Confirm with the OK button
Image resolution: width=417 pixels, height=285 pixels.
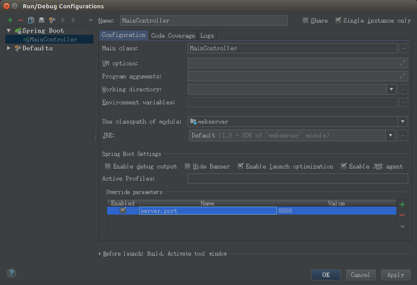click(326, 275)
